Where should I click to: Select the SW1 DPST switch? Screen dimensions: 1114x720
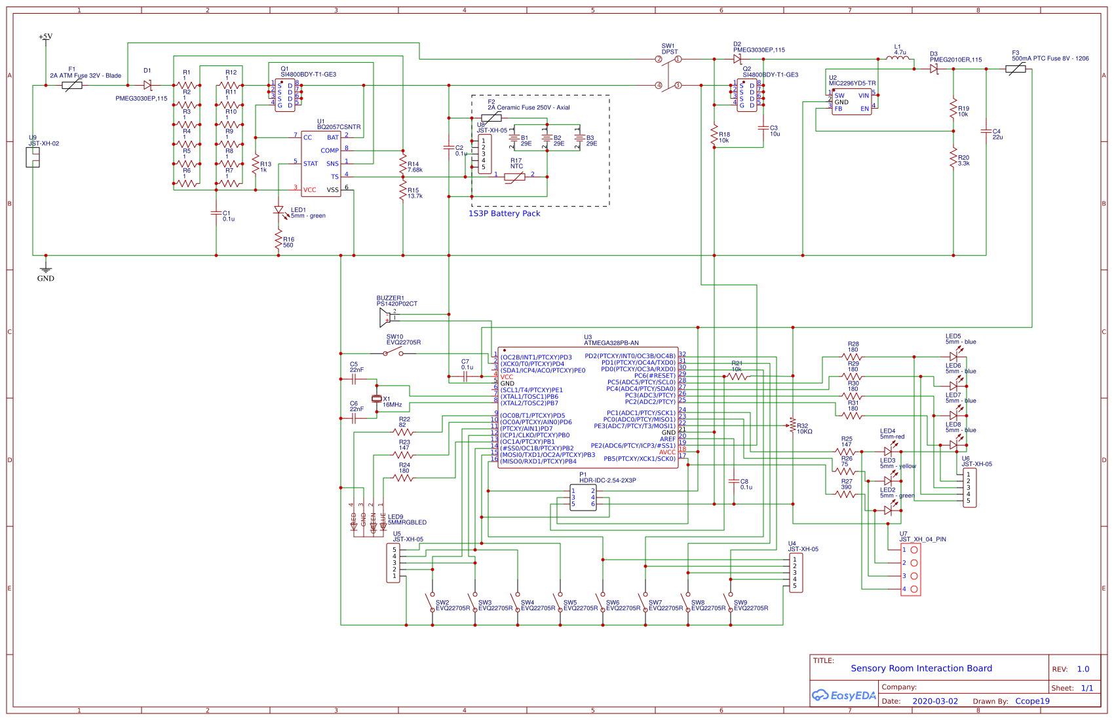click(x=668, y=72)
